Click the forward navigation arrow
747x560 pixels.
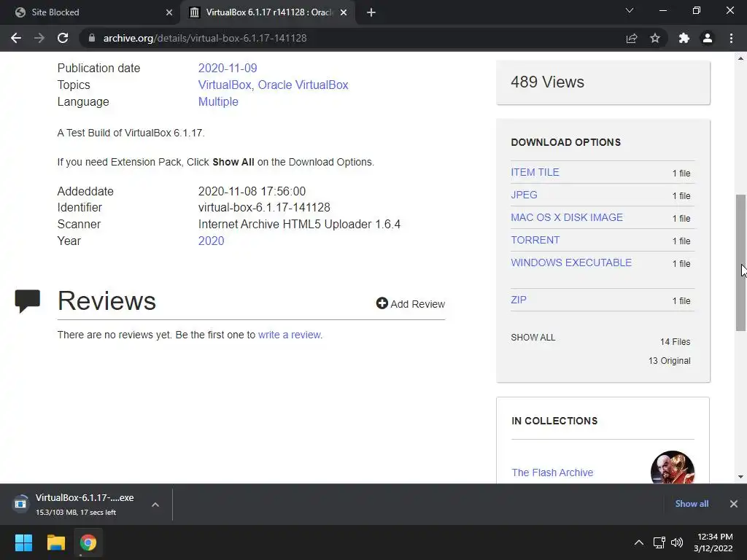(39, 38)
